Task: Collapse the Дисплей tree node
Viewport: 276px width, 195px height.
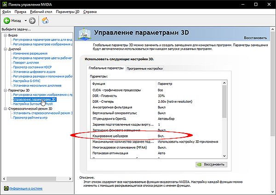Action: [5, 49]
